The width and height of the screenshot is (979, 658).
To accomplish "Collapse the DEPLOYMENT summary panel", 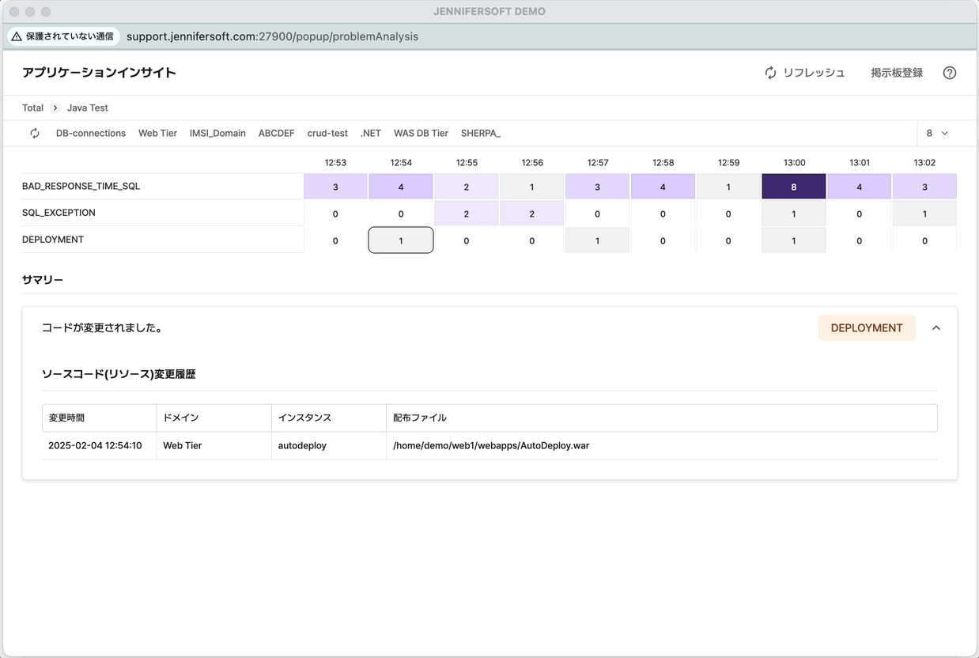I will (936, 328).
